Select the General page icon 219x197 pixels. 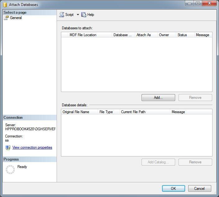click(x=6, y=18)
